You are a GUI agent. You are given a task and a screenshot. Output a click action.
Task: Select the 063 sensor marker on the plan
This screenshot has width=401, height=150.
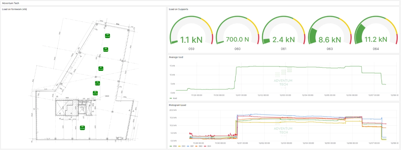click(97, 83)
